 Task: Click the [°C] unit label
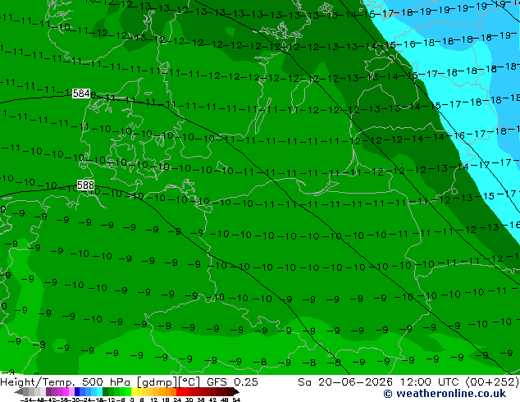coord(189,382)
